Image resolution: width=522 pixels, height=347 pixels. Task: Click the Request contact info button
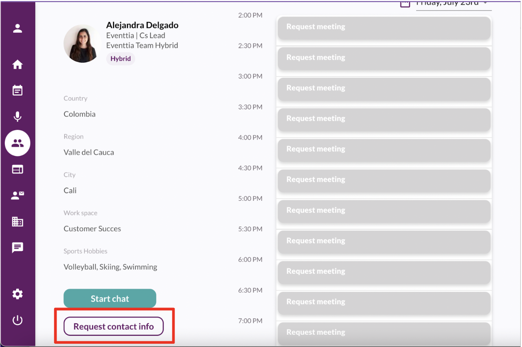[x=114, y=326]
